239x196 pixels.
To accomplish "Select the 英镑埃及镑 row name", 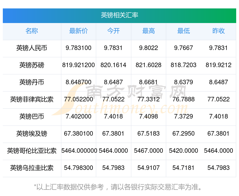I will [x=32, y=134].
